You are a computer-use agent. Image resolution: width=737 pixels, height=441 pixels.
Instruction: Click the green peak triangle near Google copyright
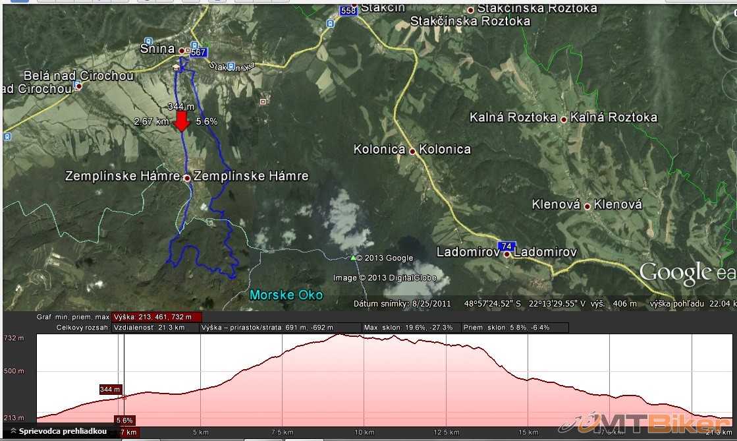tap(353, 258)
